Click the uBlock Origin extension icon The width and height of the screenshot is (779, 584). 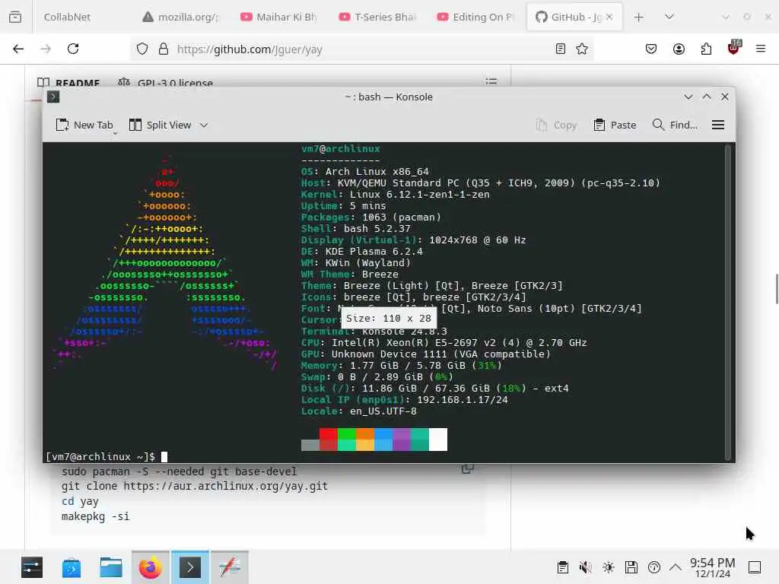click(734, 48)
